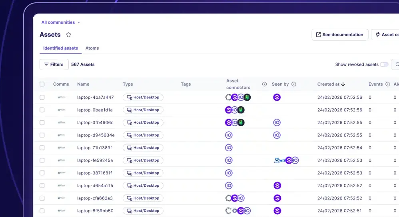Select checkbox for laptop-fe59245a
The image size is (399, 217).
(x=42, y=160)
